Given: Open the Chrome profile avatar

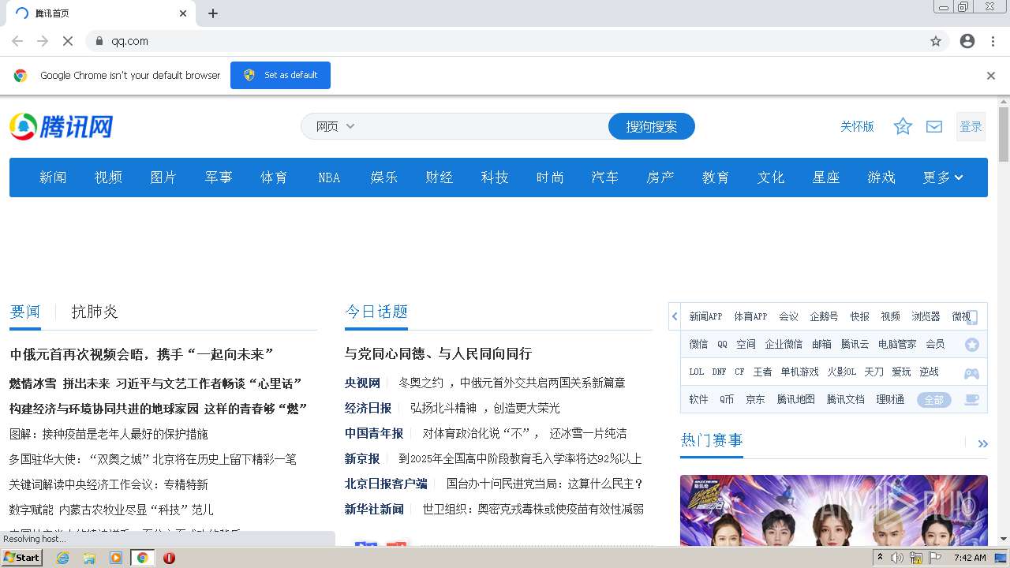Looking at the screenshot, I should tap(967, 41).
